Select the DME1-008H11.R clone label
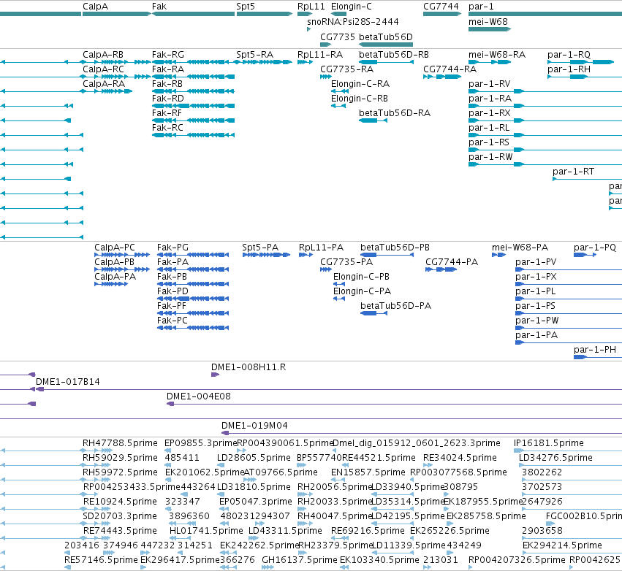 pyautogui.click(x=249, y=367)
